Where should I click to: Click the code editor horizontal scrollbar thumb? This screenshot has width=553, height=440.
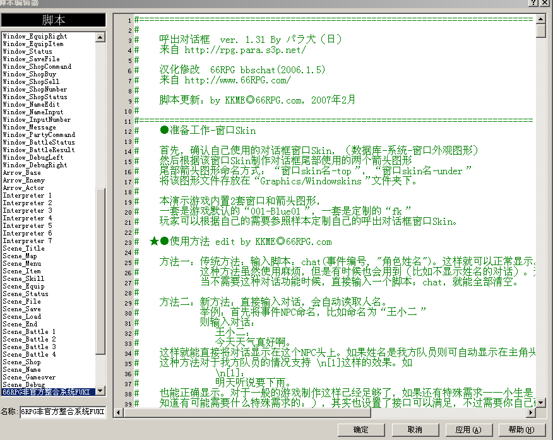click(x=247, y=412)
